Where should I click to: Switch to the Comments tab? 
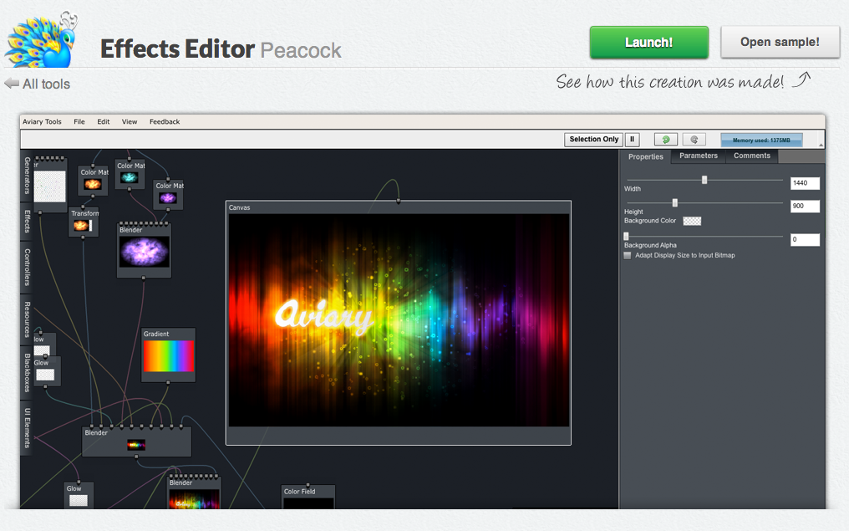point(751,156)
